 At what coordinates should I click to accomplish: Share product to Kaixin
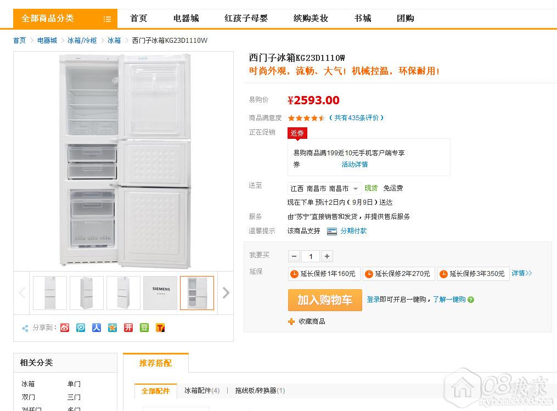(x=128, y=328)
